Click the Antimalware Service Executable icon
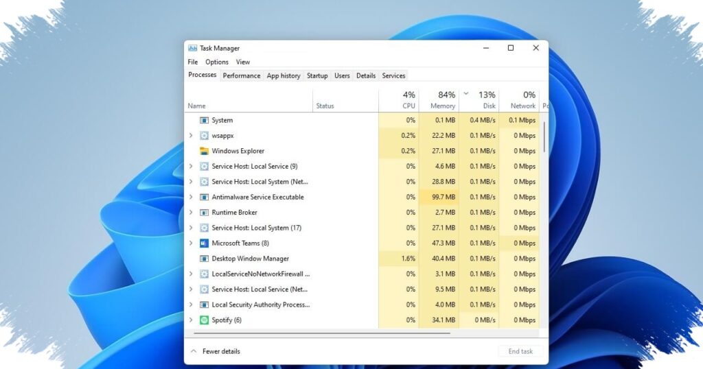The width and height of the screenshot is (703, 369). point(204,197)
